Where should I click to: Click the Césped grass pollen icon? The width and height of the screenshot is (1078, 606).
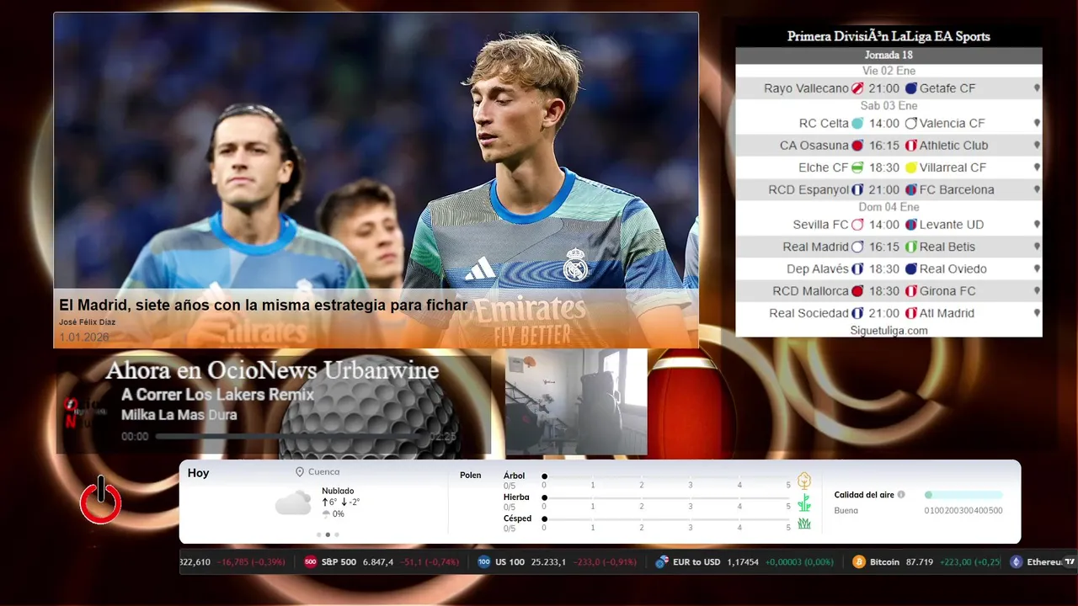click(x=804, y=524)
